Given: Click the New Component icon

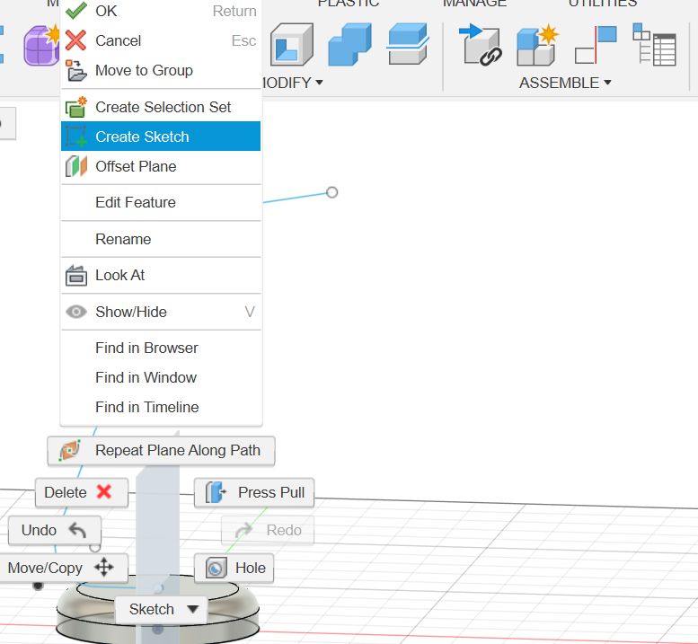Looking at the screenshot, I should (x=537, y=44).
